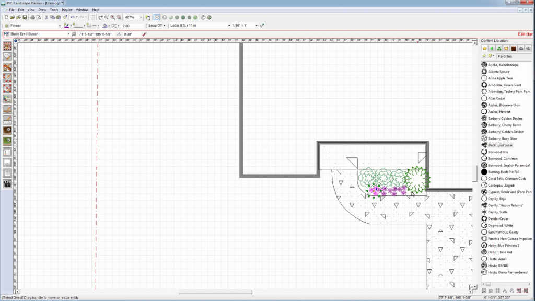
Task: Open the 407% zoom level dropdown
Action: click(x=141, y=16)
